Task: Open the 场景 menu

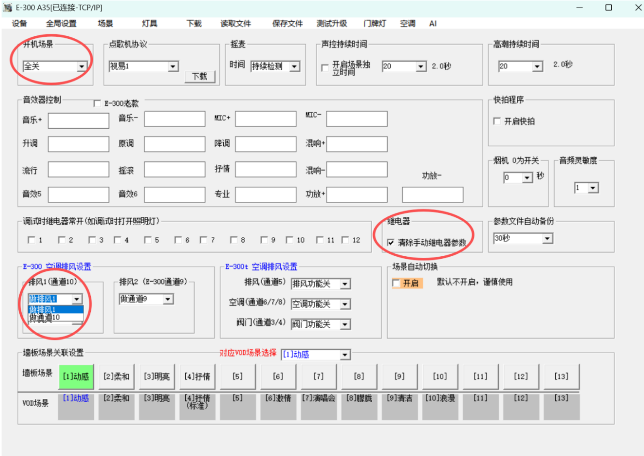Action: [x=105, y=23]
